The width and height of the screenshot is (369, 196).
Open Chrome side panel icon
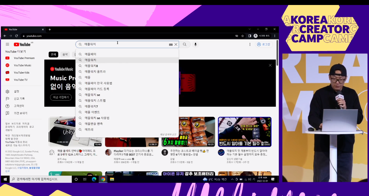tap(250, 36)
